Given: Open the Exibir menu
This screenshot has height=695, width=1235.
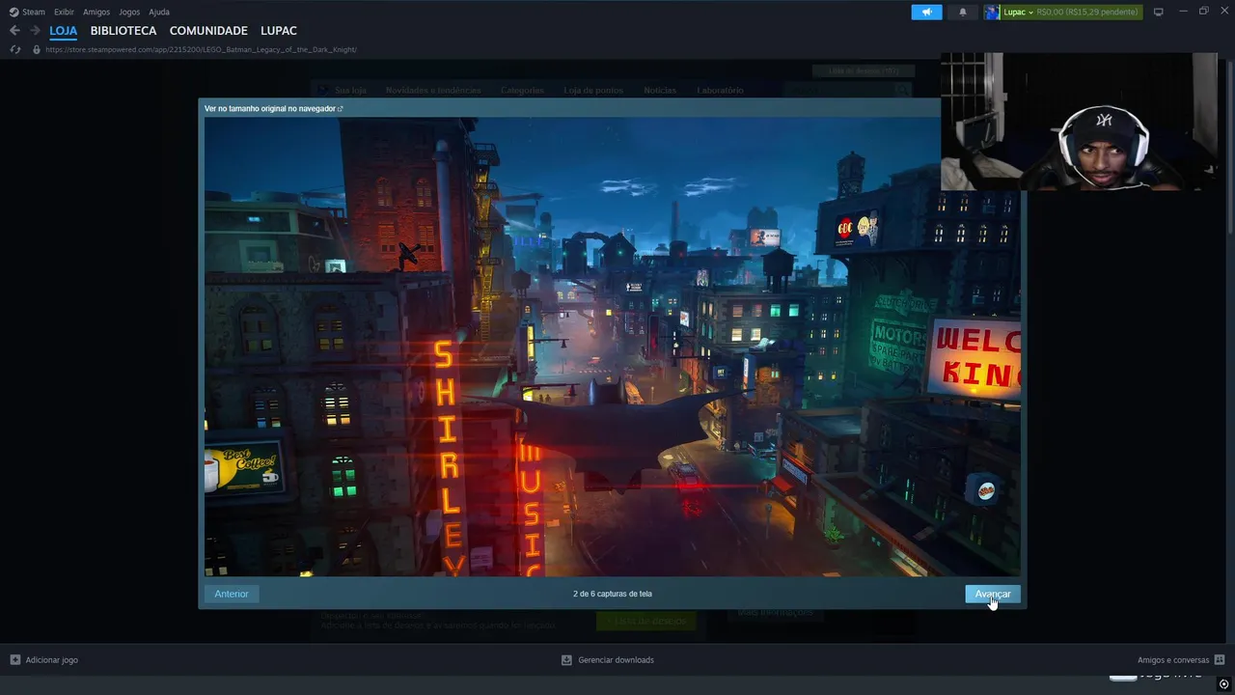Looking at the screenshot, I should point(64,12).
